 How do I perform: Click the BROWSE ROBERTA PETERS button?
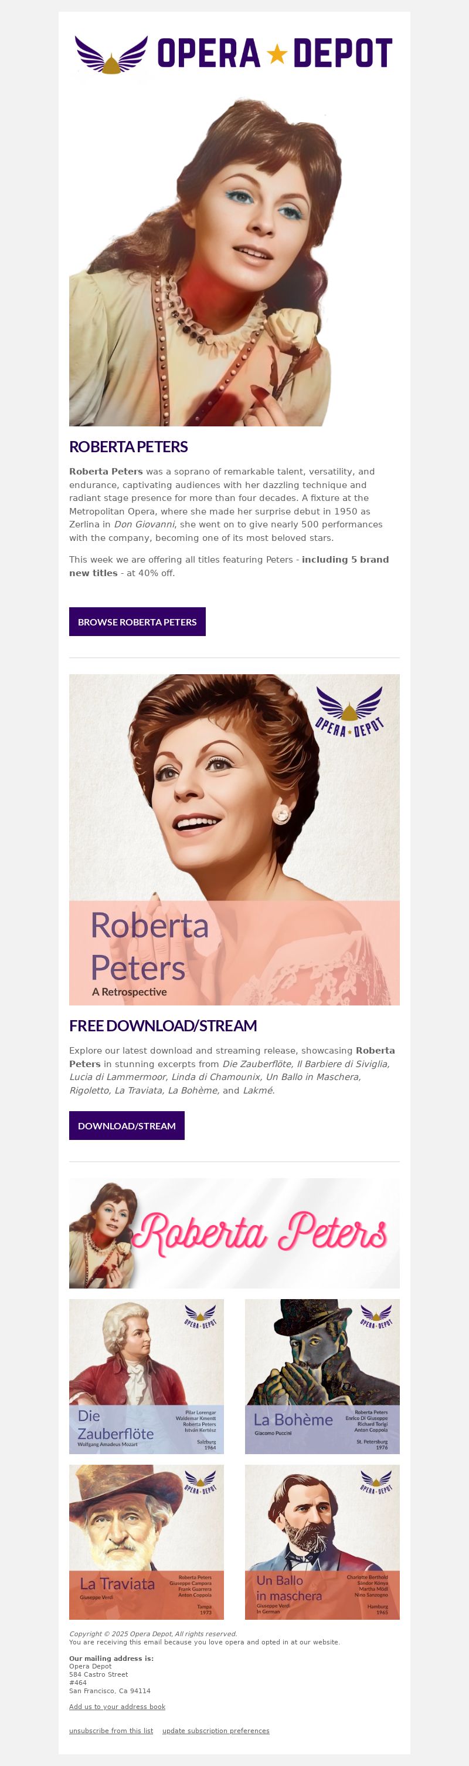[x=137, y=621]
